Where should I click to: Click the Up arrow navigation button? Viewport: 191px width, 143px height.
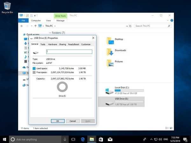[35, 26]
